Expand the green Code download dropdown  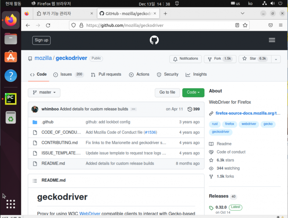click(193, 92)
